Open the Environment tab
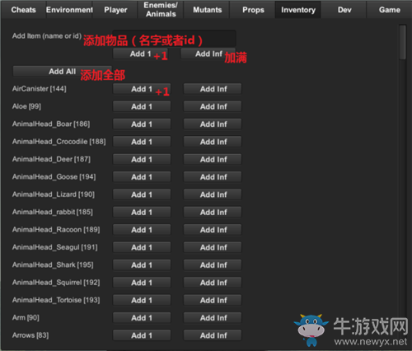The image size is (412, 351). (69, 10)
